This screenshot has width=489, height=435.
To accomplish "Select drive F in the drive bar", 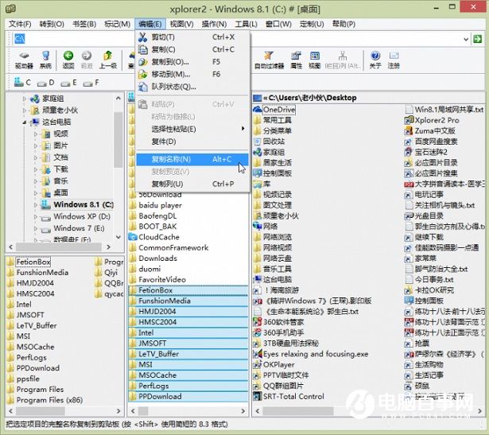I will pos(91,83).
